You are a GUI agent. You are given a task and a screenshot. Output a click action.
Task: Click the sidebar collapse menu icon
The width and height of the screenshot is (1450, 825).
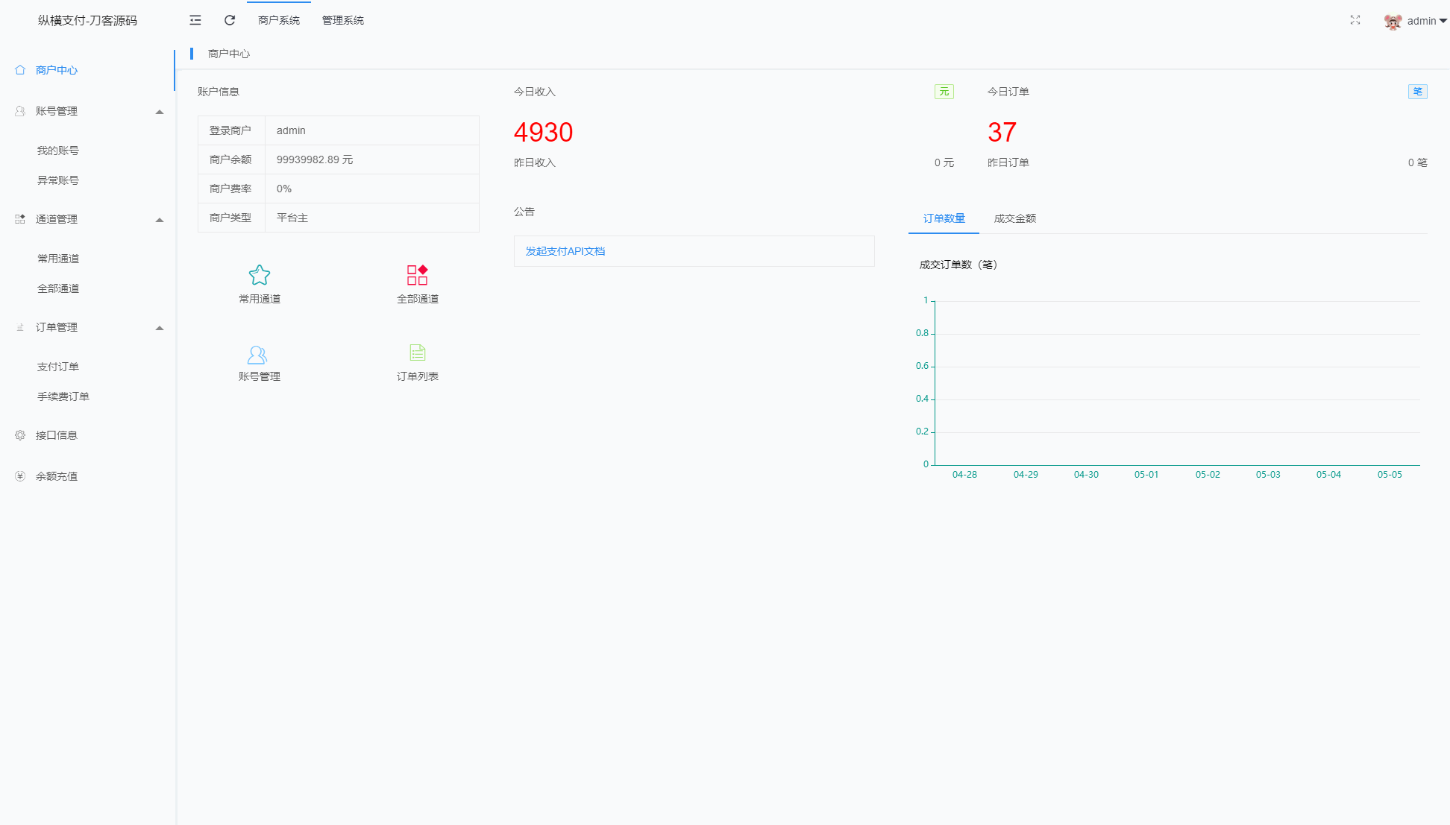(x=195, y=20)
